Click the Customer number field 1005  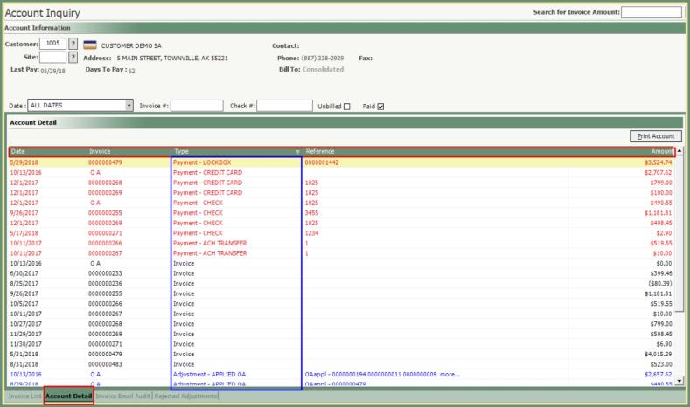(x=52, y=44)
